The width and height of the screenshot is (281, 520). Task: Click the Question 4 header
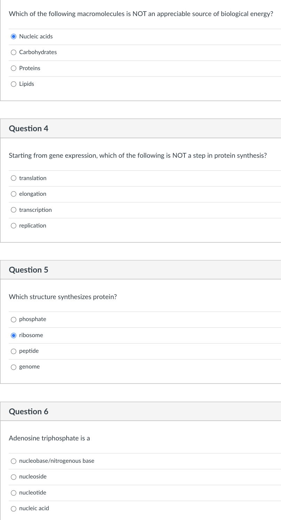click(29, 128)
